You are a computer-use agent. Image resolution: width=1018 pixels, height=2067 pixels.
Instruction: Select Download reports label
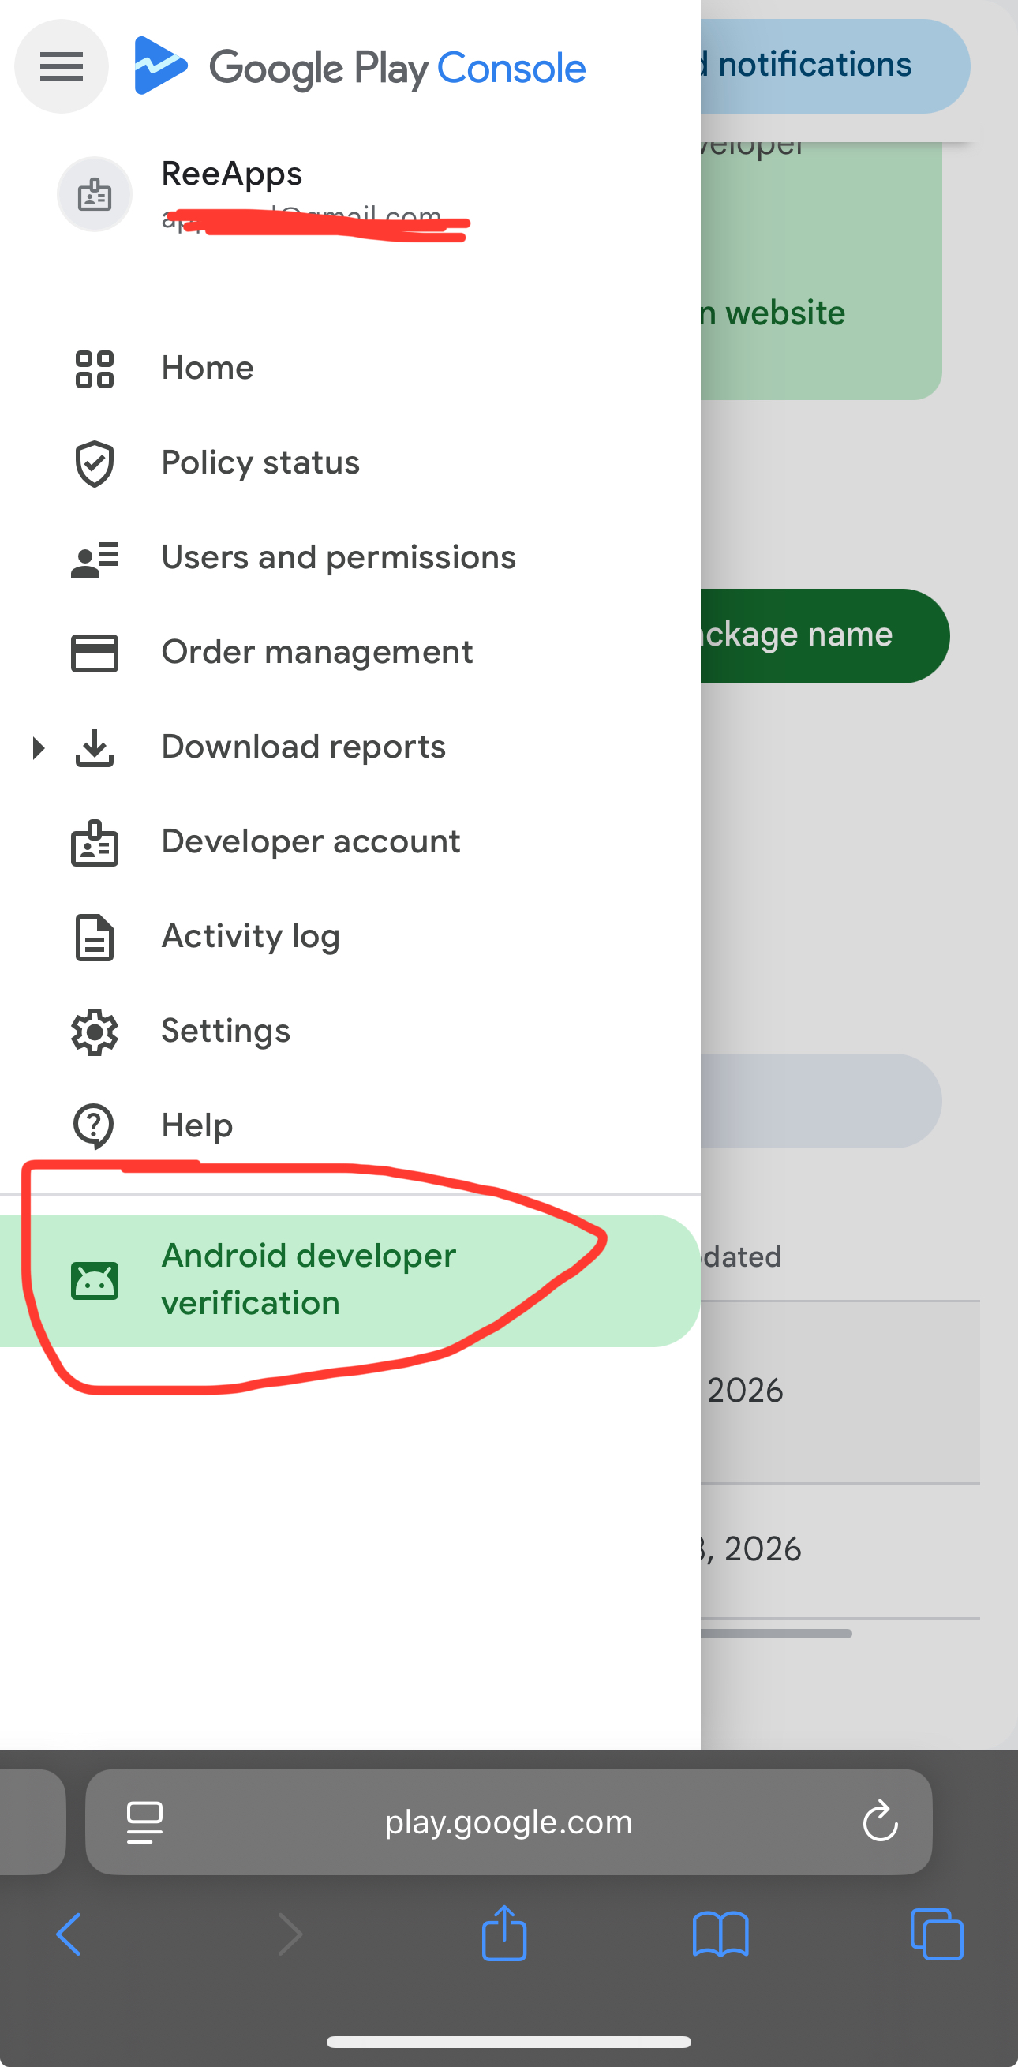click(303, 747)
